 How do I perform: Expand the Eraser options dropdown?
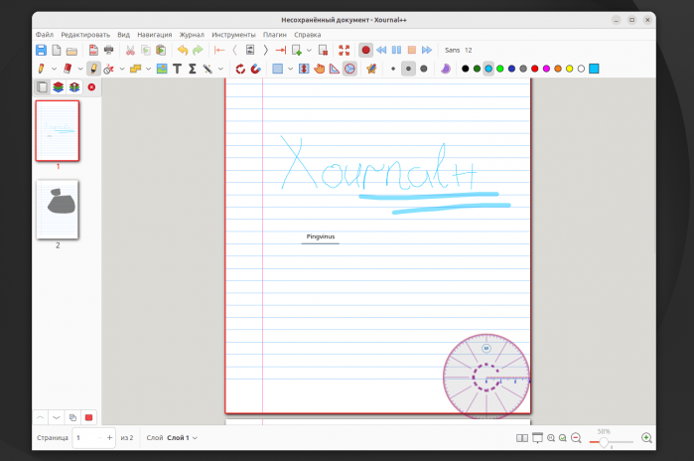pyautogui.click(x=80, y=69)
